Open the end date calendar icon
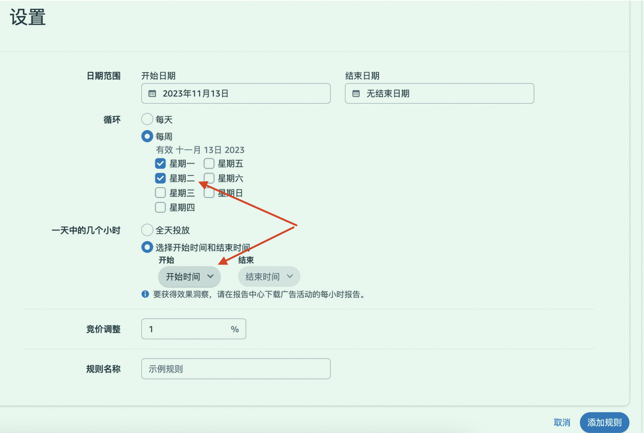This screenshot has width=644, height=433. [355, 93]
